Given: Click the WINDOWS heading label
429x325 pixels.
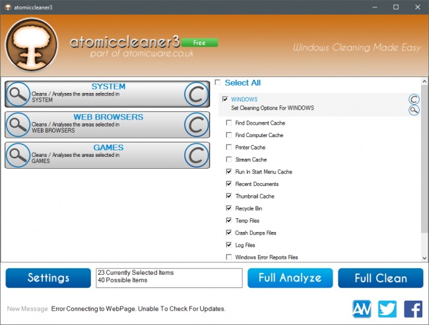Looking at the screenshot, I should click(x=244, y=100).
